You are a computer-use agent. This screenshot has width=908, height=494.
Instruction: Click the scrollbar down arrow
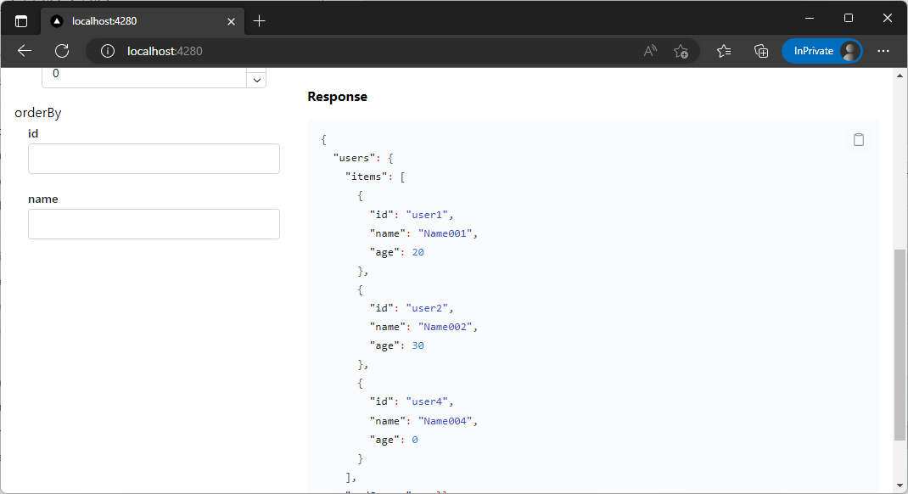click(900, 486)
